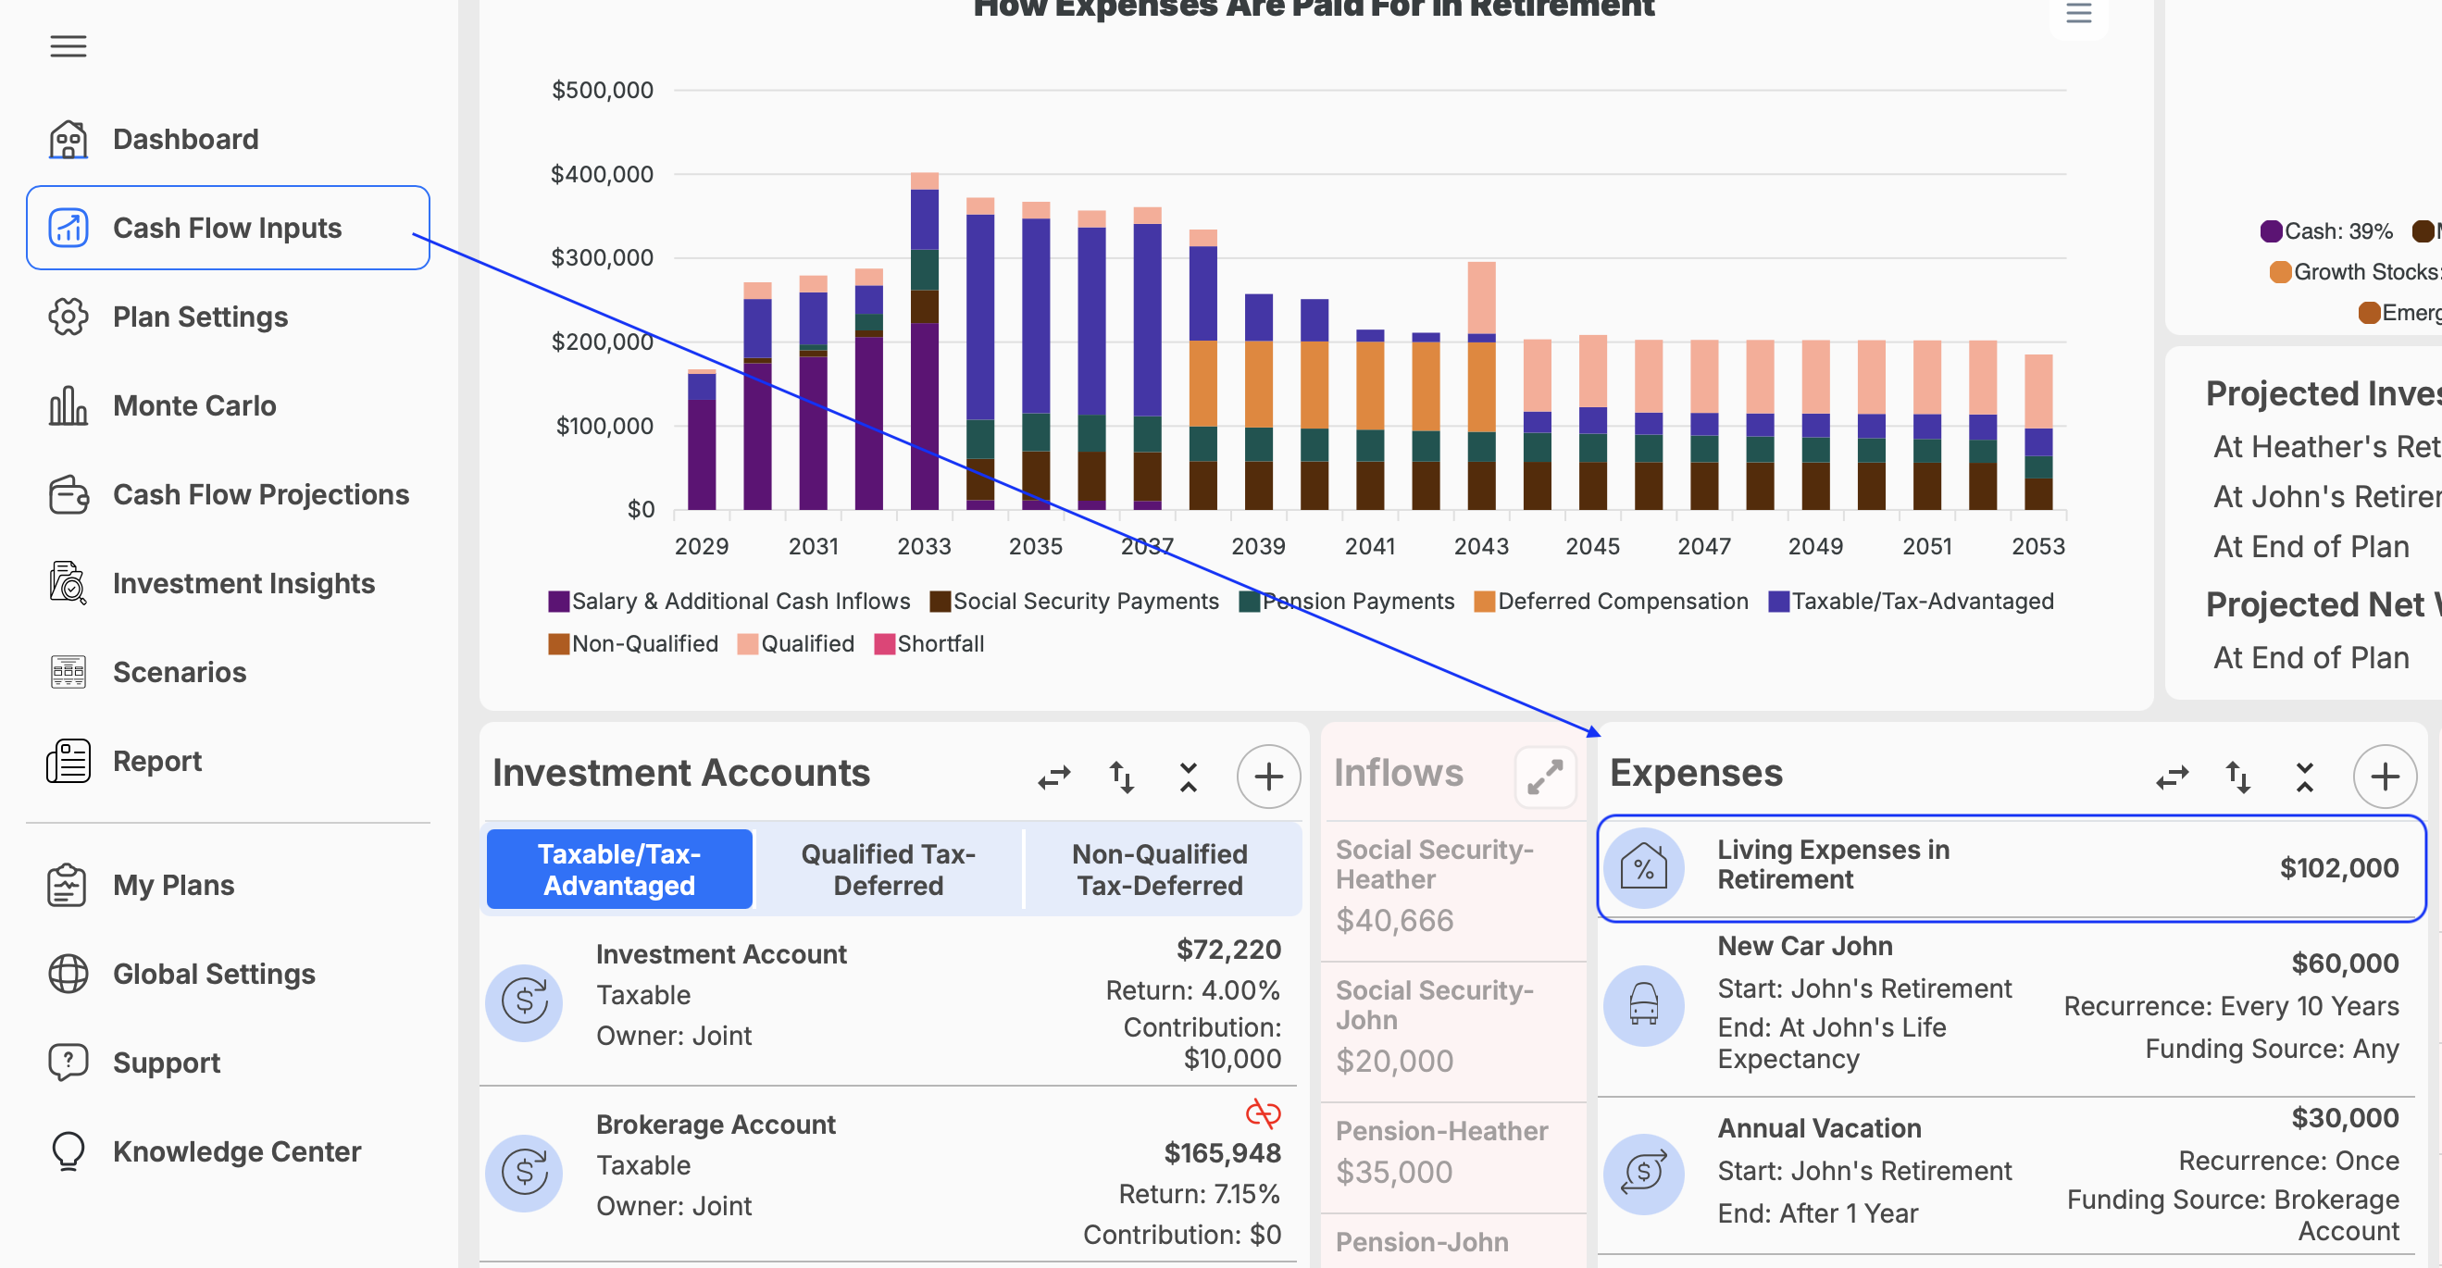Toggle Social Security Payments legend entry

pyautogui.click(x=1074, y=601)
